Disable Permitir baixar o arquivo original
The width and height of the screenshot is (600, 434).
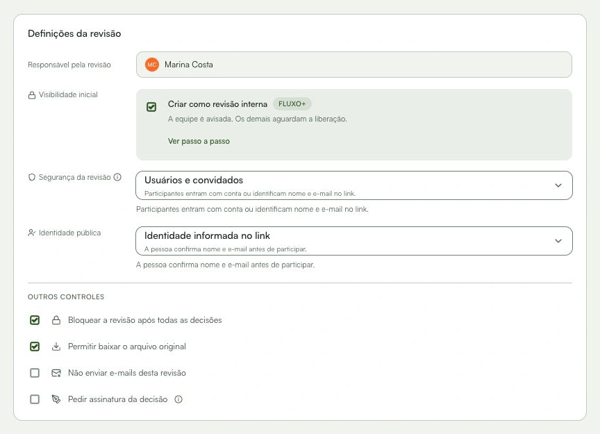35,347
